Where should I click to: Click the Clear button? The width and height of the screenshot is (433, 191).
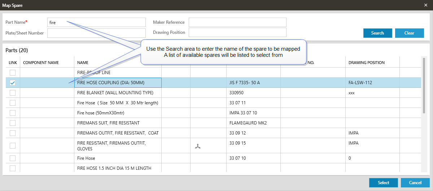click(409, 33)
